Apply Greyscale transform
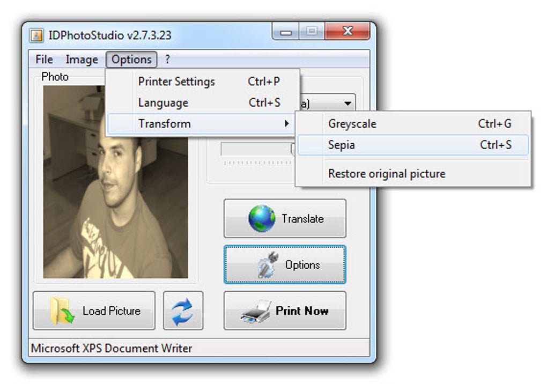The height and width of the screenshot is (384, 547). click(x=413, y=124)
